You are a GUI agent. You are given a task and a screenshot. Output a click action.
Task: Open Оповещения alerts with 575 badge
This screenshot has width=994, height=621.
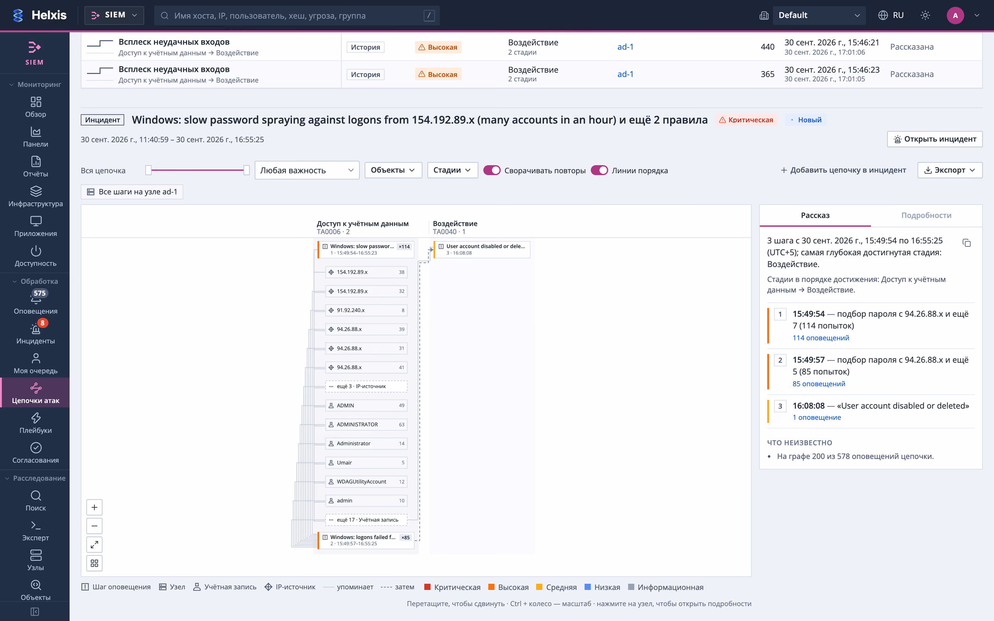pos(35,303)
